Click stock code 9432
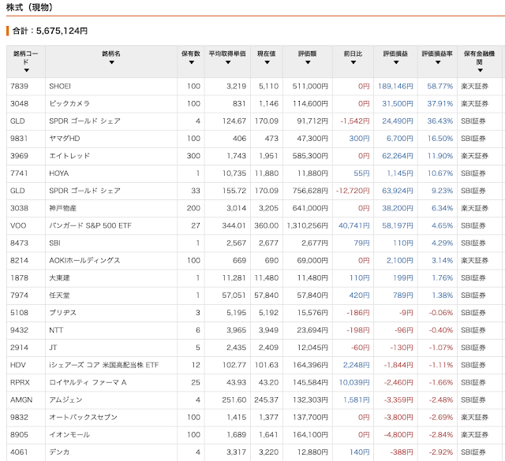505x461 pixels. 19,330
